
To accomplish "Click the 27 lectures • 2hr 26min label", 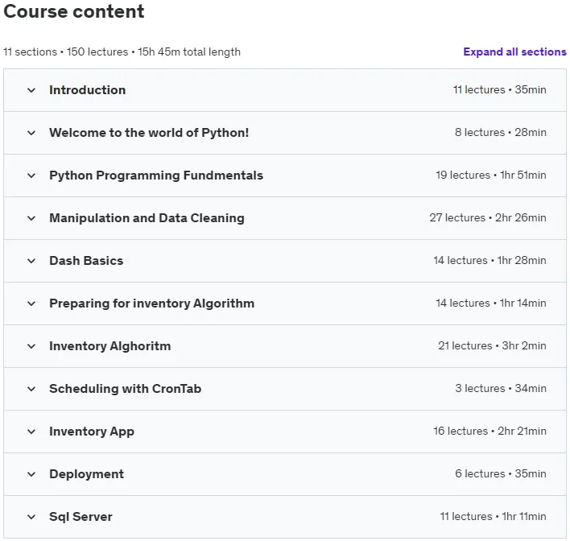I will (488, 218).
